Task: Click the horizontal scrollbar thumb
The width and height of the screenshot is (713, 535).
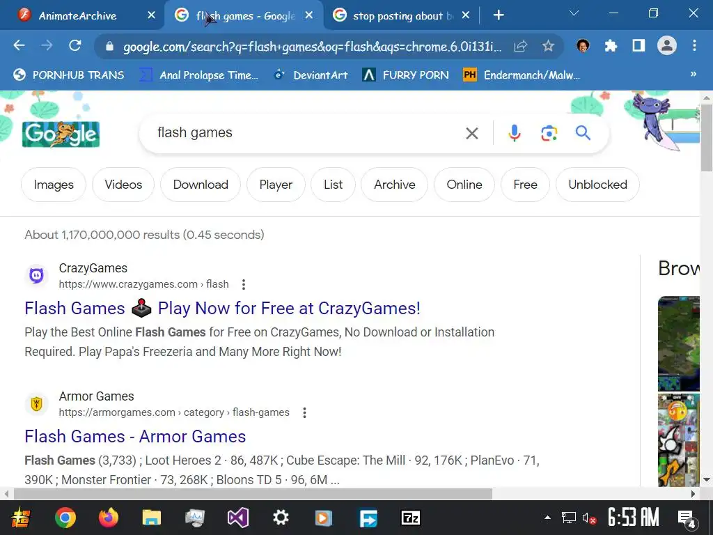Action: click(x=253, y=494)
